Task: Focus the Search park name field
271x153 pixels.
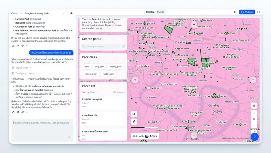Action: click(101, 46)
